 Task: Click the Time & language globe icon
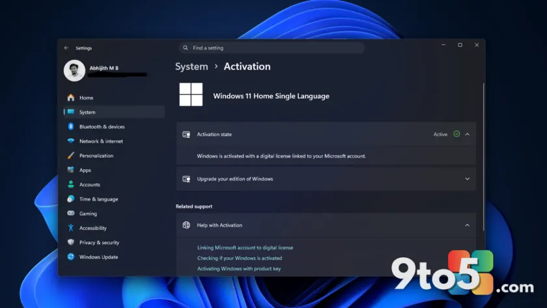[x=71, y=199]
